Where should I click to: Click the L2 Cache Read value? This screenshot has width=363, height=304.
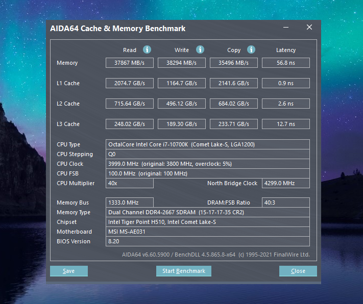pyautogui.click(x=129, y=104)
